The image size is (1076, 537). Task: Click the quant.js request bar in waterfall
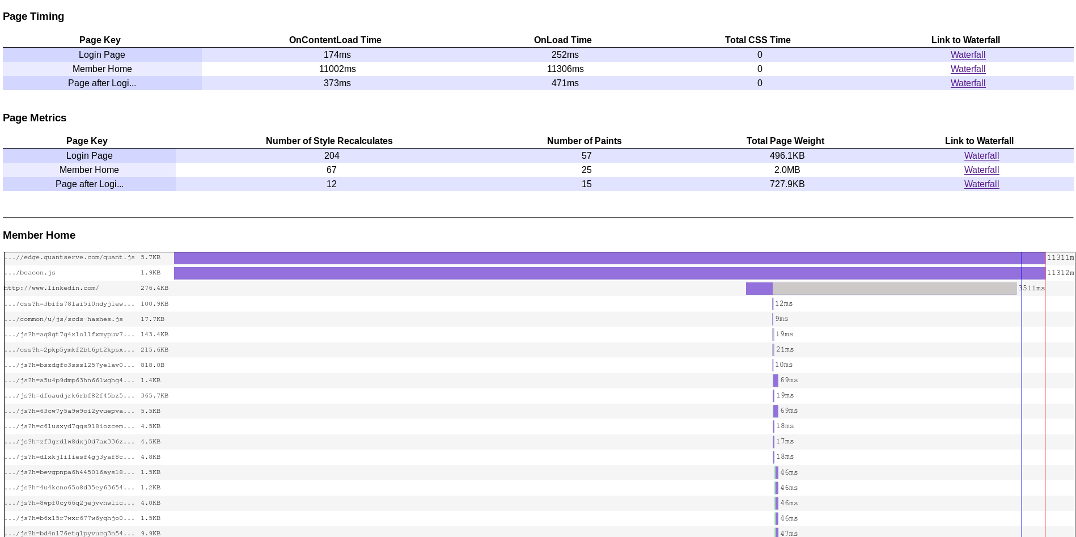pos(609,258)
